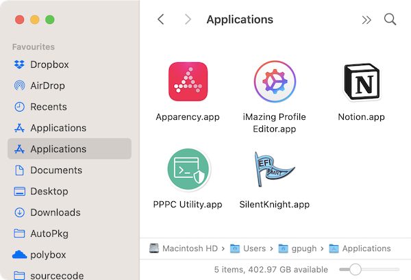The height and width of the screenshot is (280, 411).
Task: Open the search magnifier in toolbar
Action: pos(390,19)
